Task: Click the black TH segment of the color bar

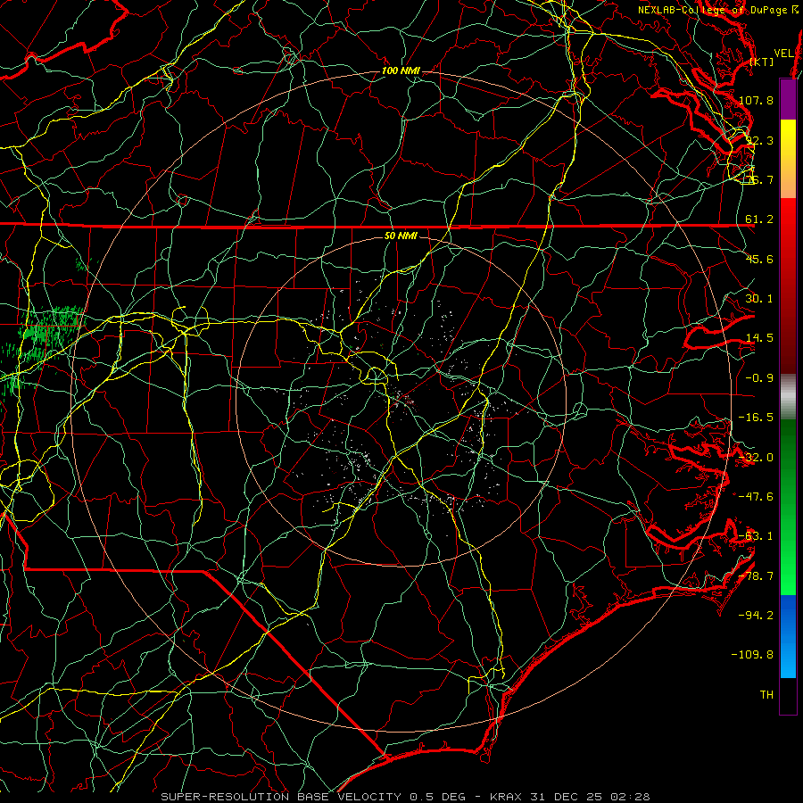Action: [788, 695]
